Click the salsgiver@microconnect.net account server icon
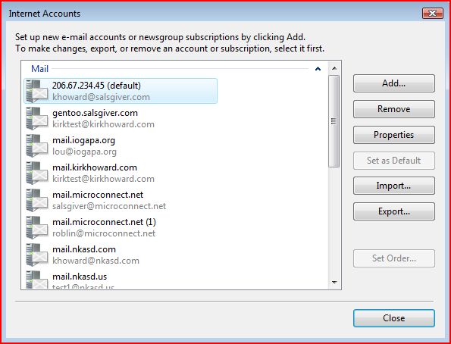Screen dimensions: 451x344 pos(37,200)
